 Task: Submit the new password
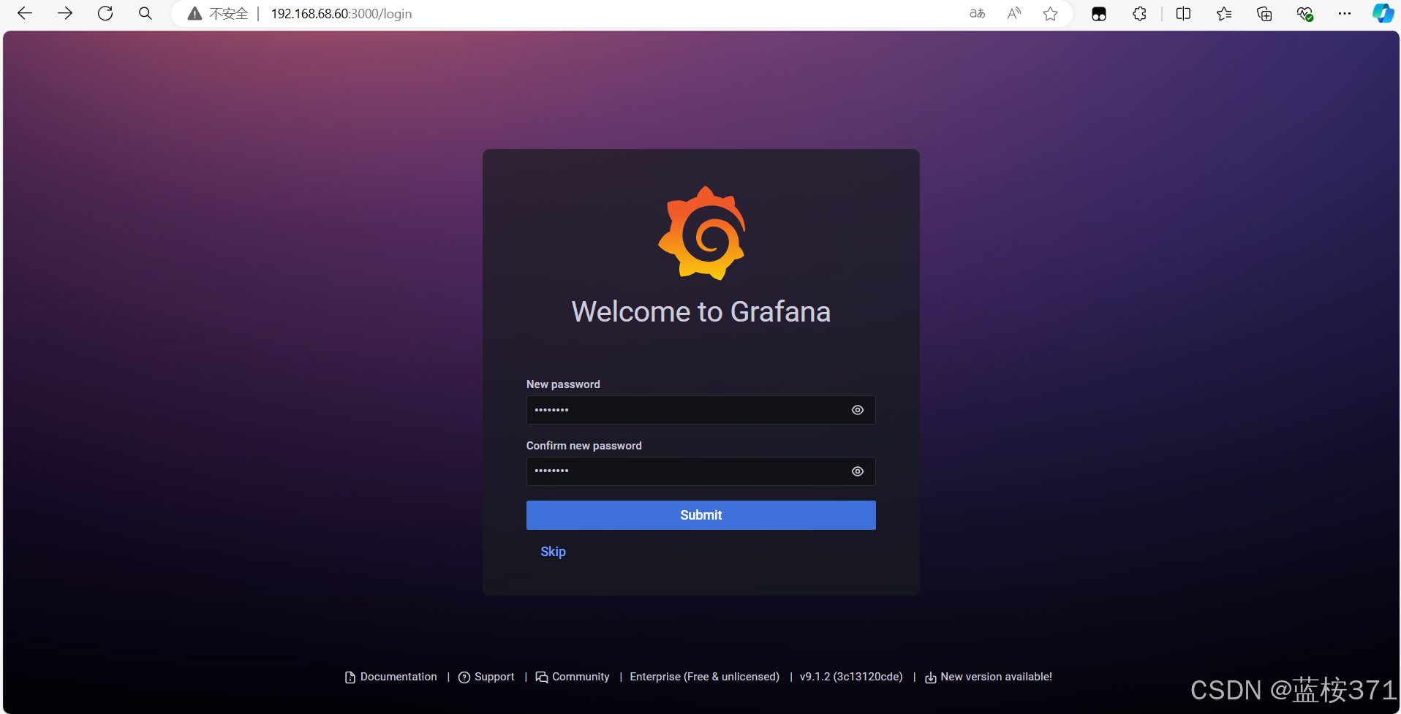(x=700, y=515)
